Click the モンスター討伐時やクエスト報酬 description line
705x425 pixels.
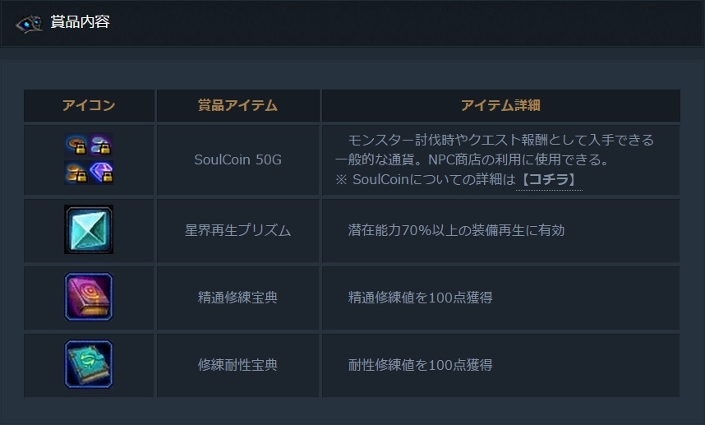[x=500, y=140]
